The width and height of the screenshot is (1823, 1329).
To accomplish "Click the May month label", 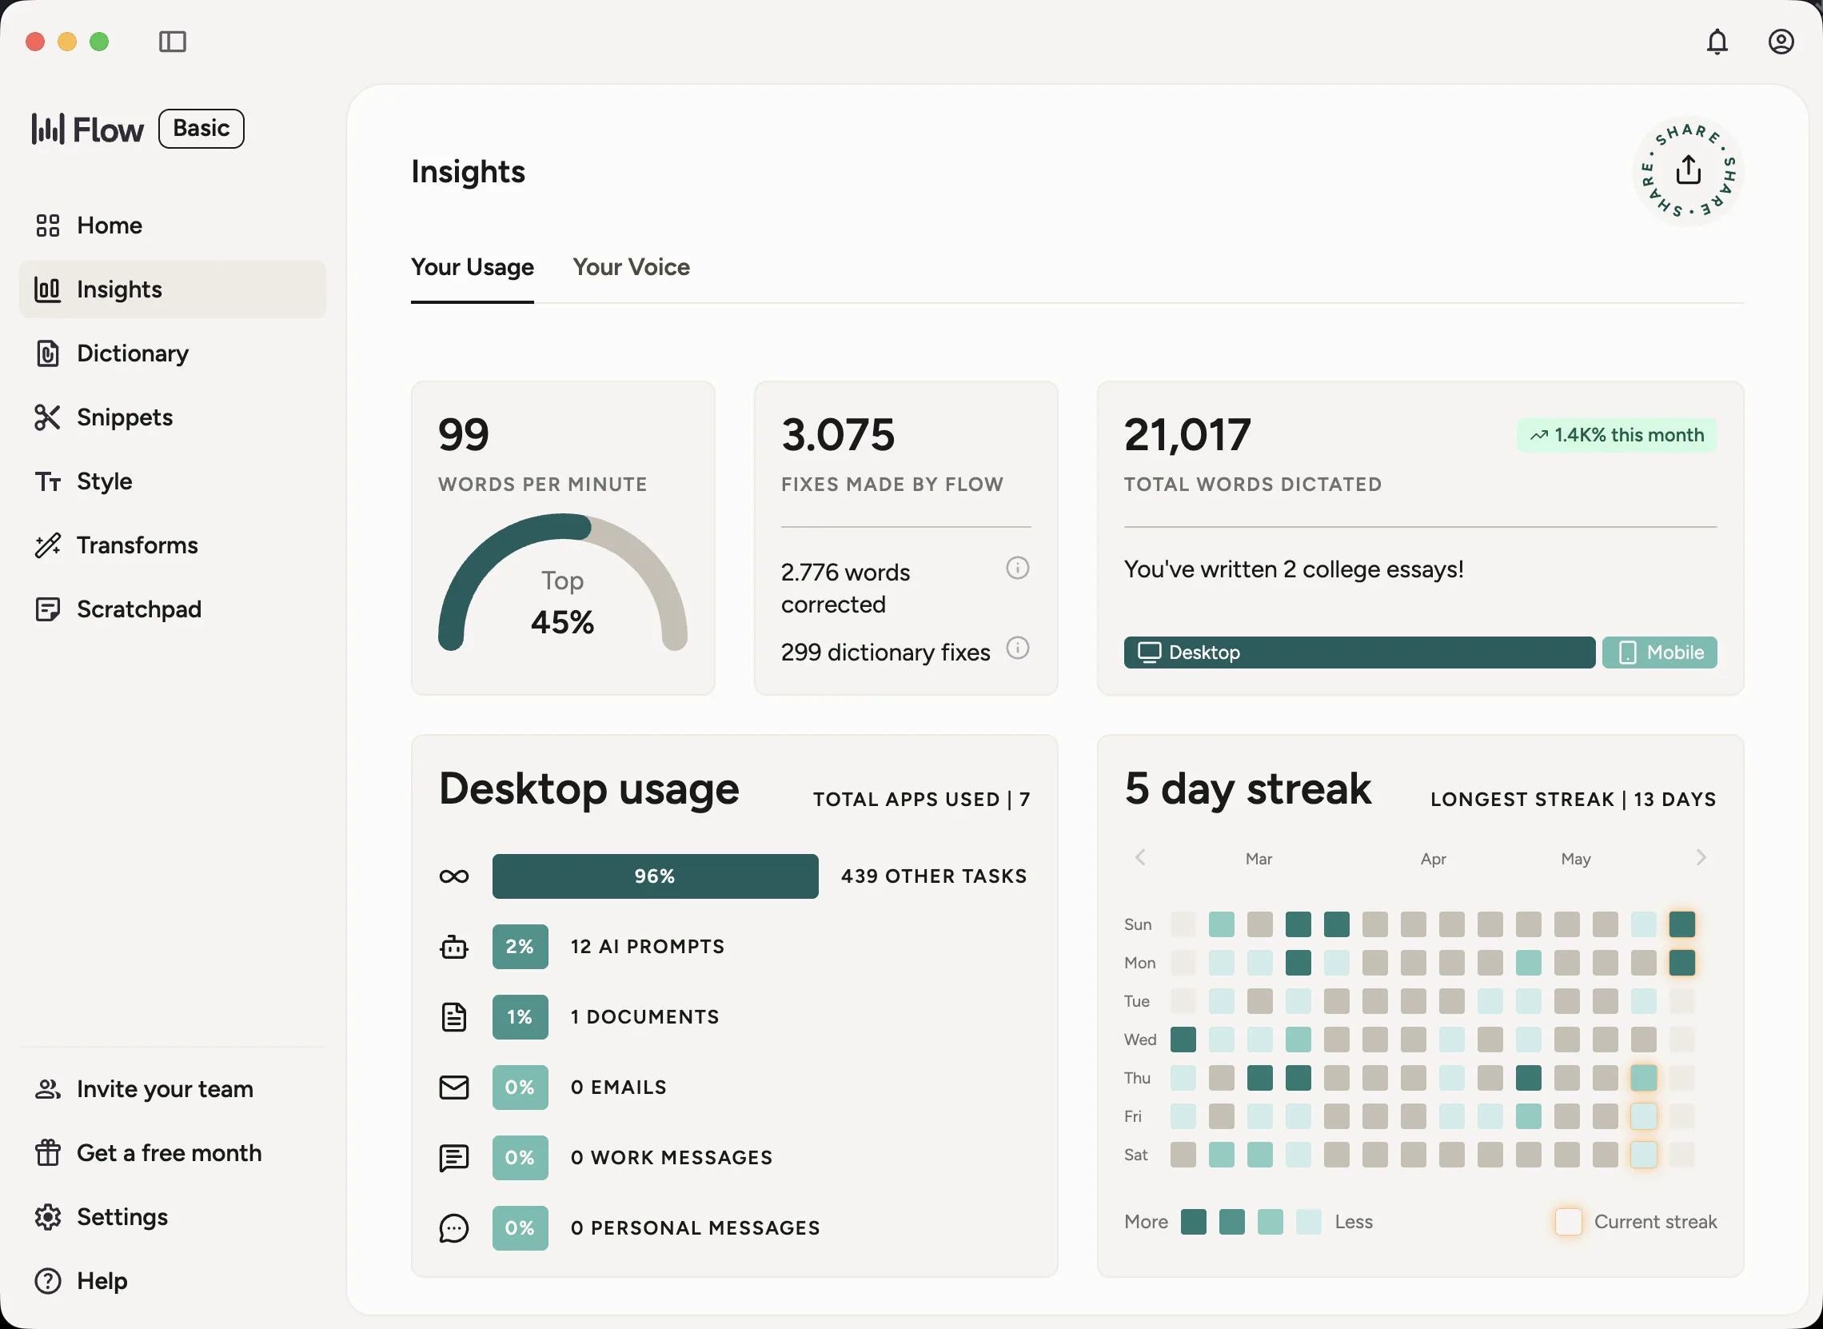I will 1575,859.
